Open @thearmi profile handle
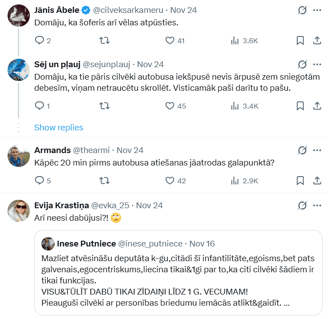 coord(92,150)
